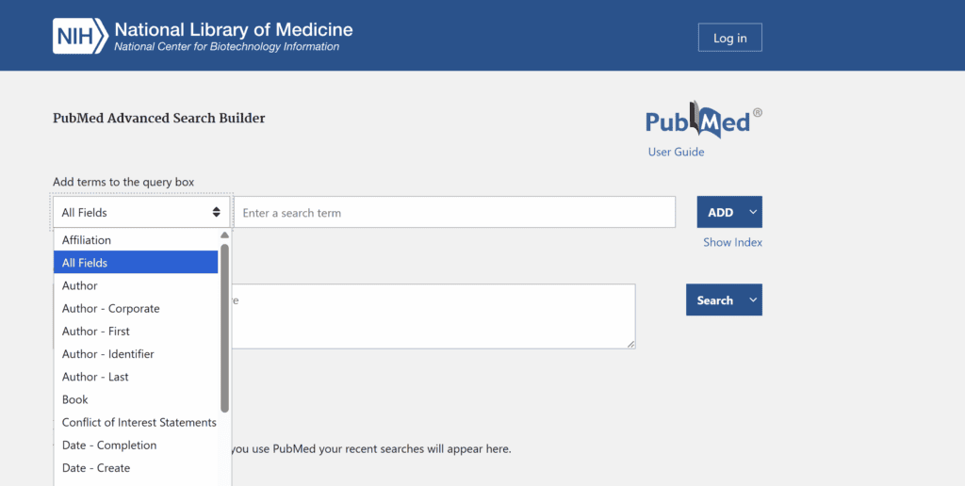
Task: Choose Date - Completion field
Action: 136,445
